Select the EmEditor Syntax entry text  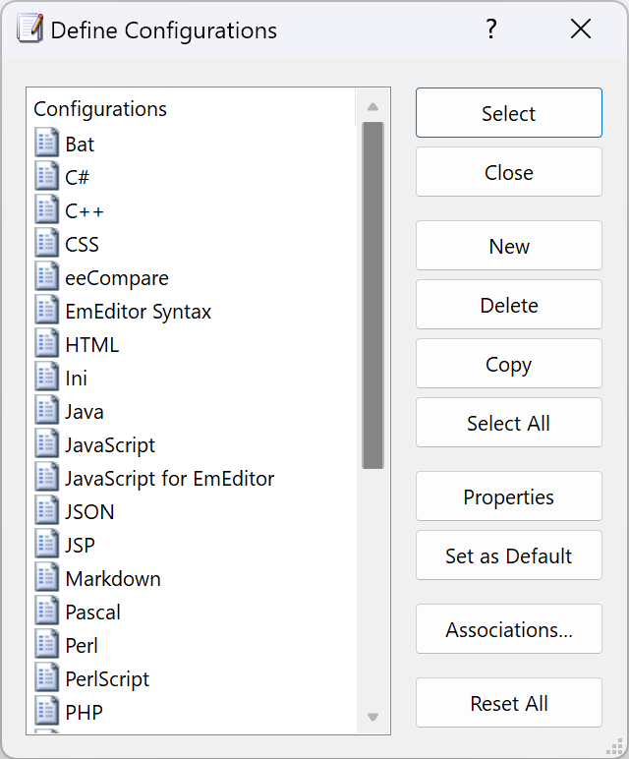pyautogui.click(x=139, y=312)
